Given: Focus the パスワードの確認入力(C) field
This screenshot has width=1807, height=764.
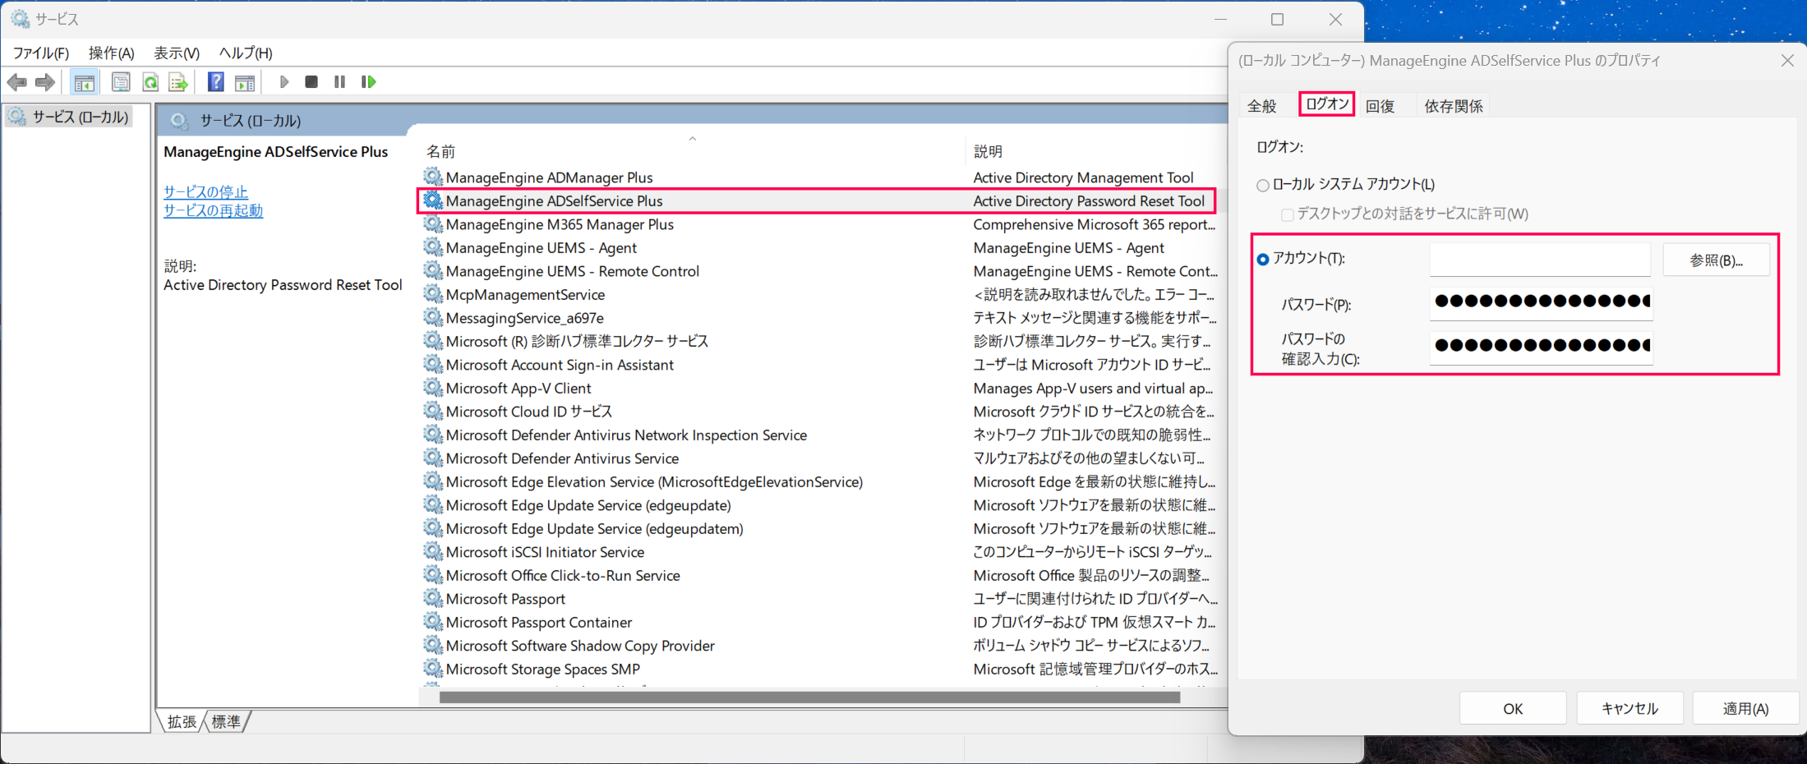Looking at the screenshot, I should point(1541,347).
